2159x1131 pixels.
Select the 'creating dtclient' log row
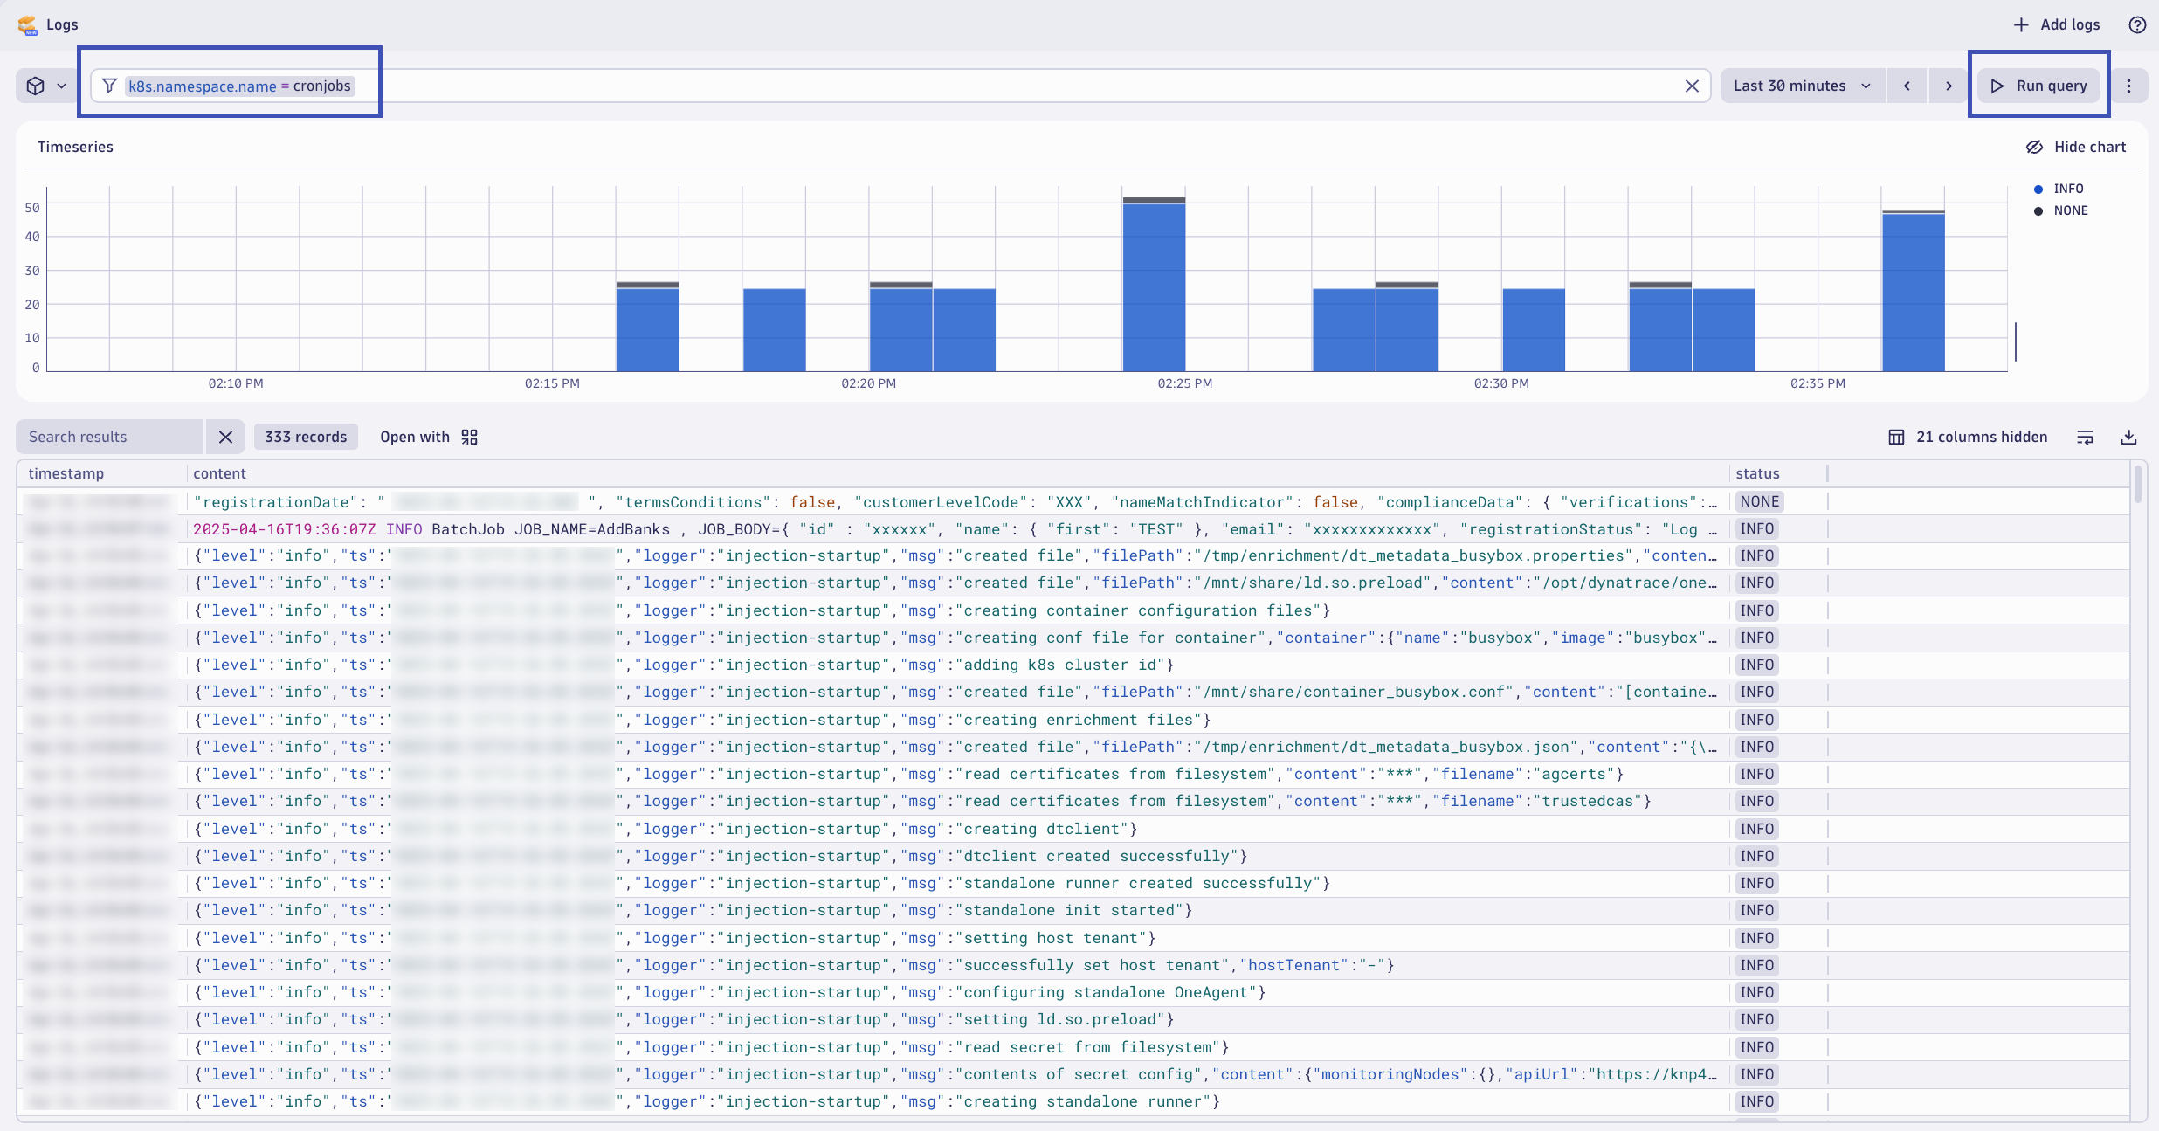(x=1073, y=829)
